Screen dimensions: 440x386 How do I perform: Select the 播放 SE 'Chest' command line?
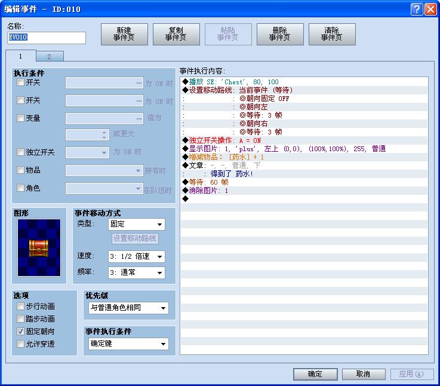(304, 82)
